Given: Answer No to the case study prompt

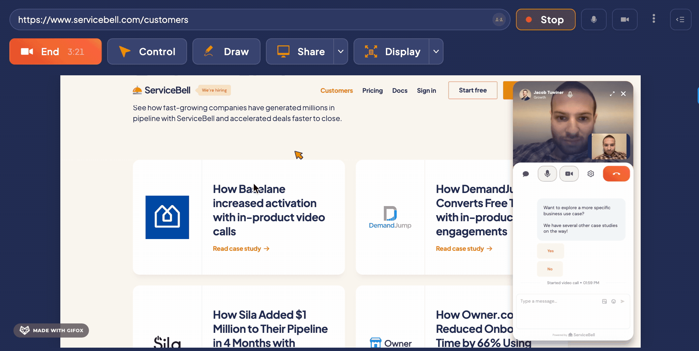Looking at the screenshot, I should tap(550, 269).
